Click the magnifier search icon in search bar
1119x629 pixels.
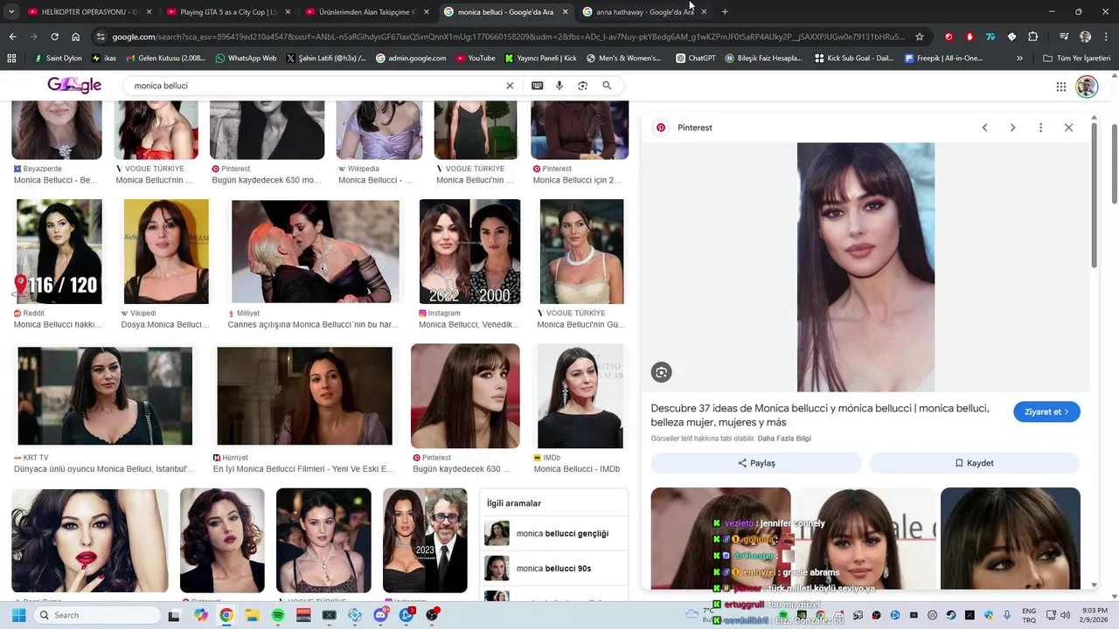tap(607, 86)
